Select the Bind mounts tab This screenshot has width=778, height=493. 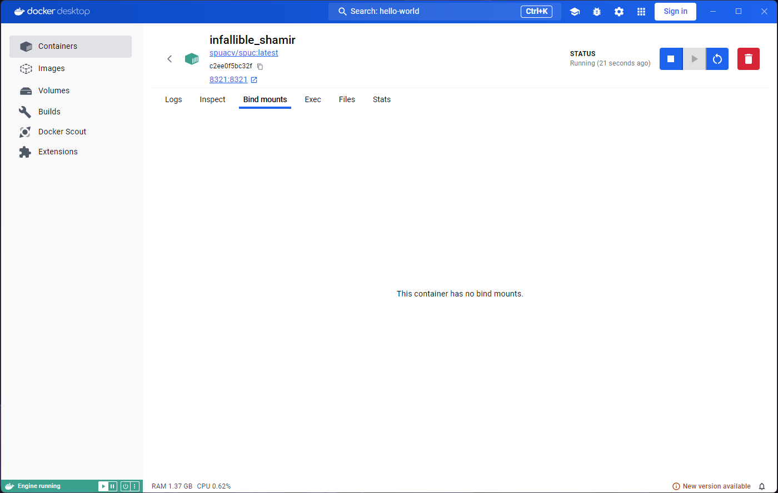tap(265, 99)
